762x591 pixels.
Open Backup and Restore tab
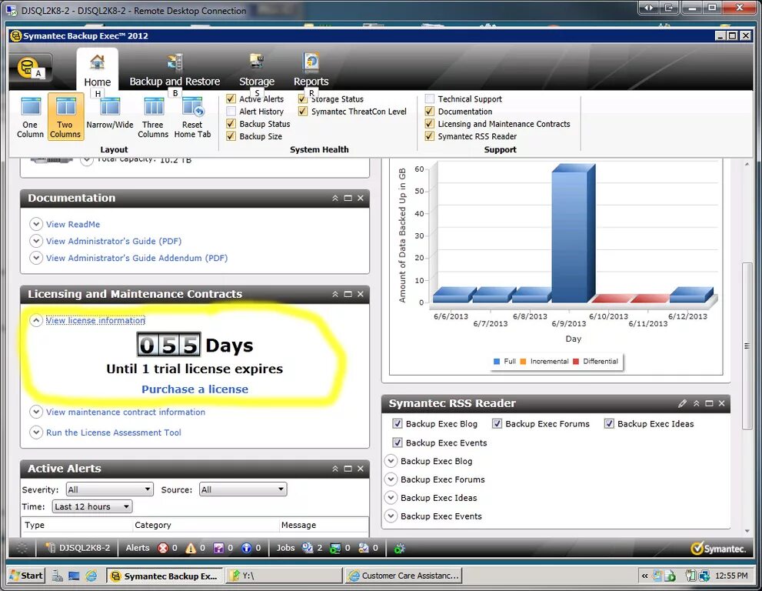click(175, 70)
